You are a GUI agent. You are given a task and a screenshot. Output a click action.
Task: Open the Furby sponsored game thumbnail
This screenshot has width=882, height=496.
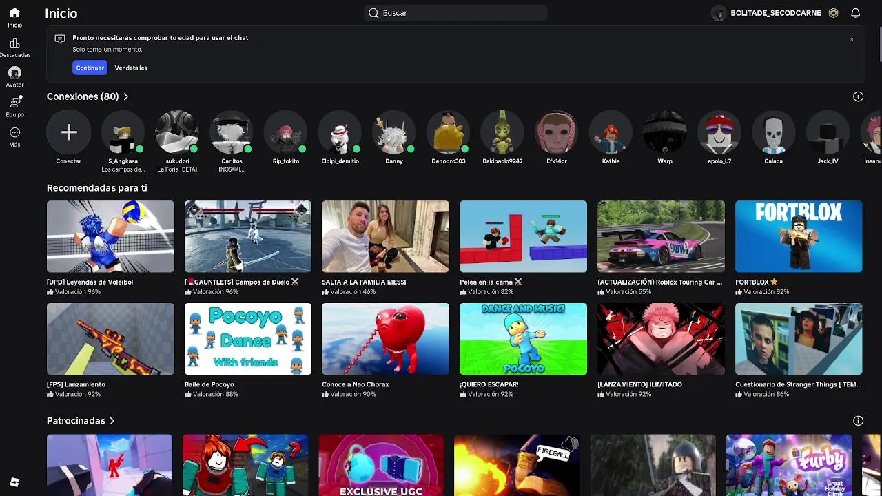tap(789, 465)
